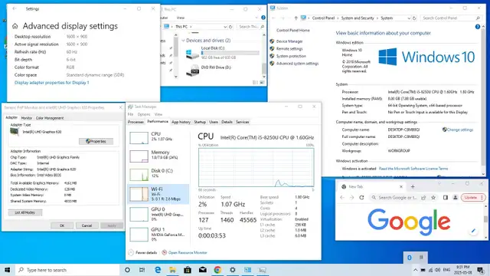The width and height of the screenshot is (490, 276).
Task: Click Control Panel breadcrumb
Action: point(323,18)
